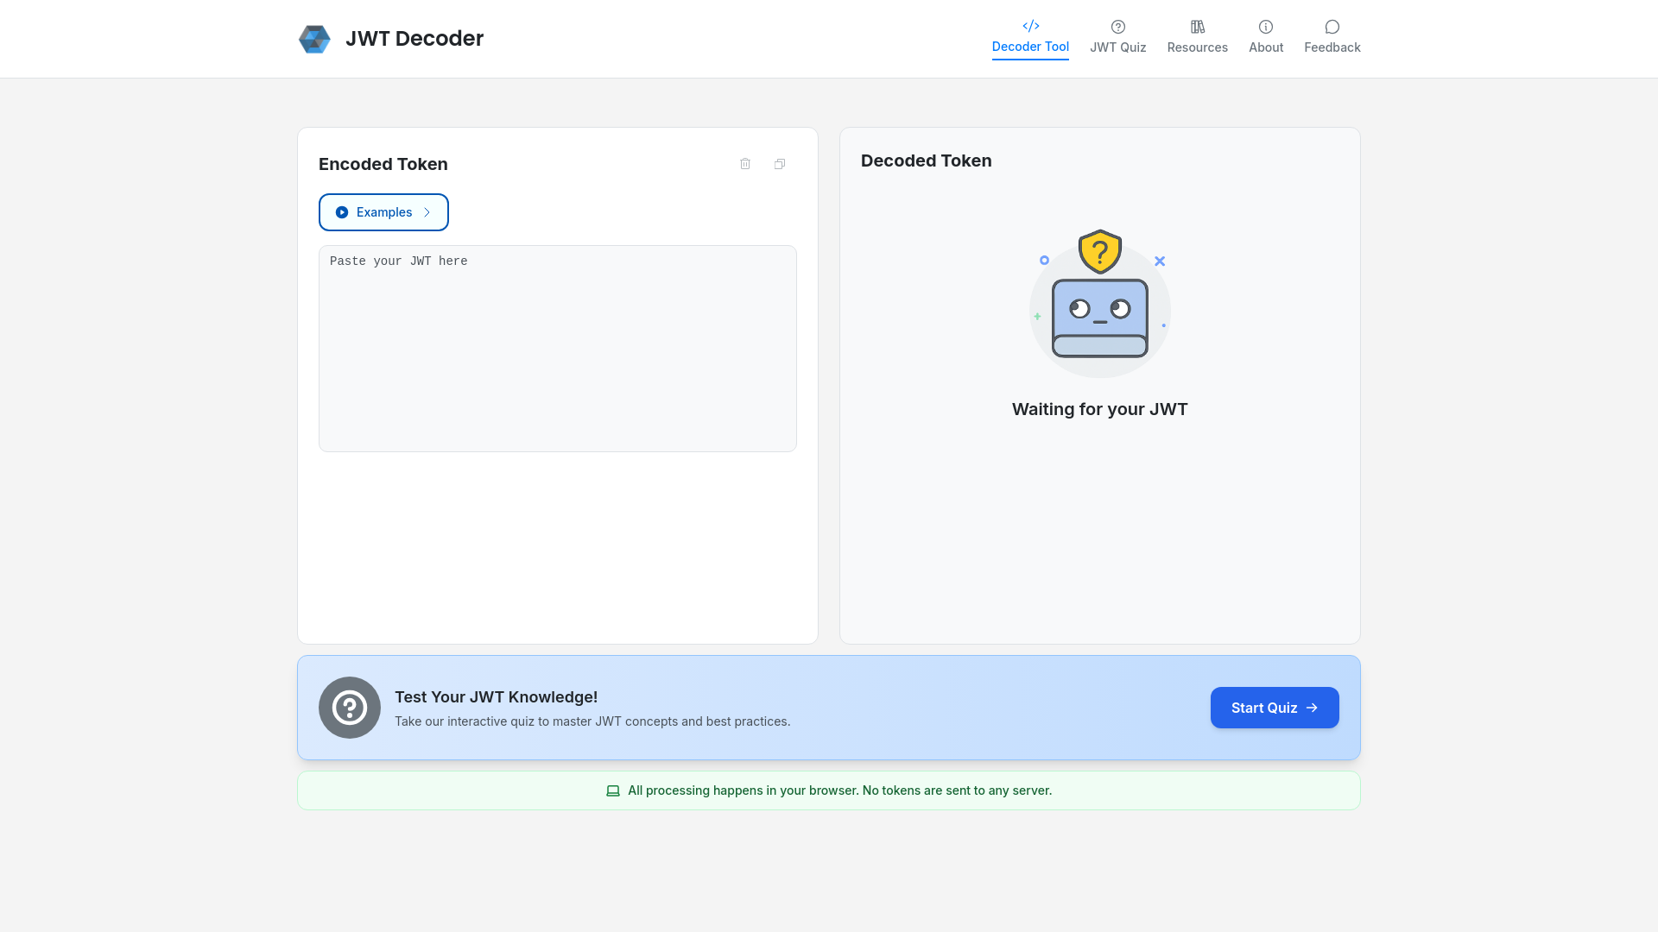The height and width of the screenshot is (932, 1658).
Task: Click the interactive quiz description text
Action: pos(592,721)
